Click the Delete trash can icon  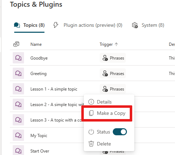tap(91, 144)
